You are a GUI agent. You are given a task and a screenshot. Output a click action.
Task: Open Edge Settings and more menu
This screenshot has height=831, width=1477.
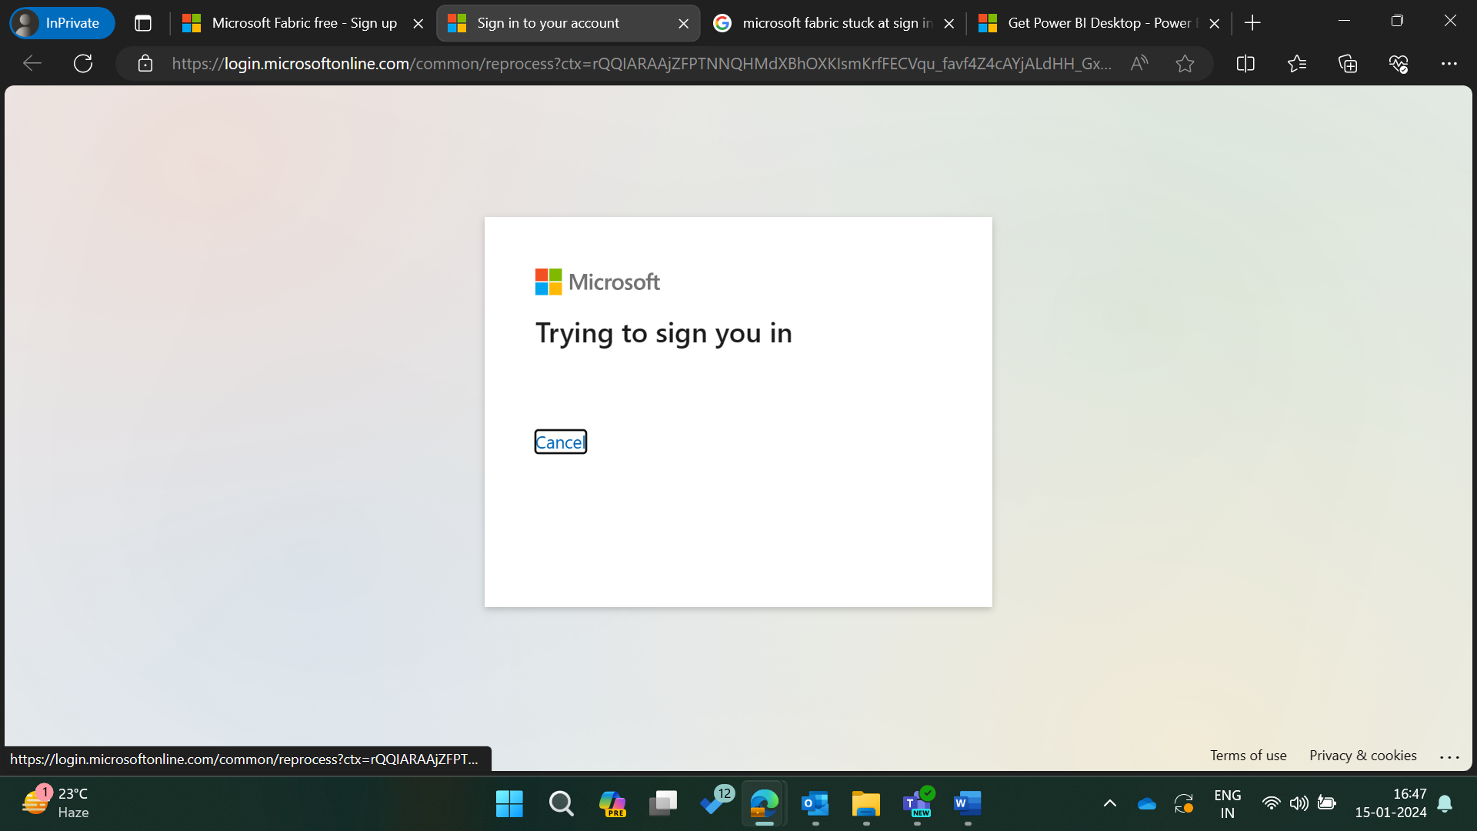coord(1449,64)
